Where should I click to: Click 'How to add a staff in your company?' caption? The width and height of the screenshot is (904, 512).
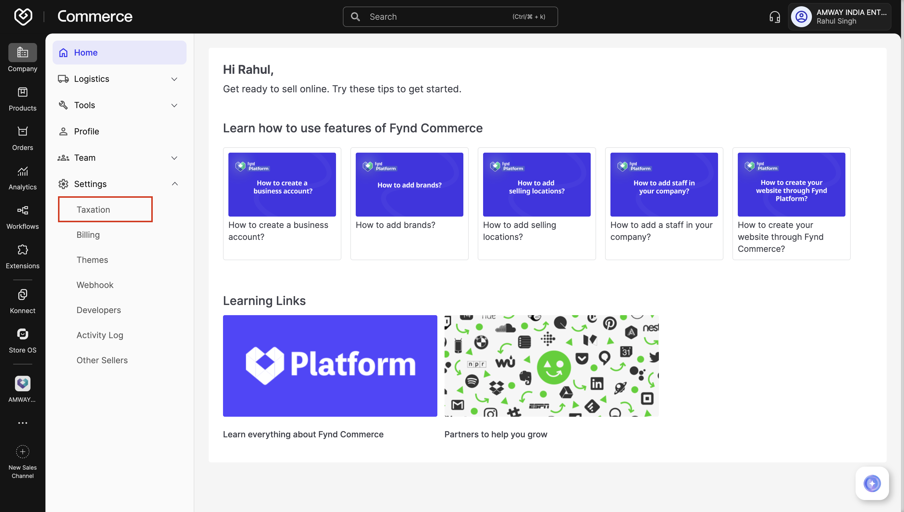point(661,231)
